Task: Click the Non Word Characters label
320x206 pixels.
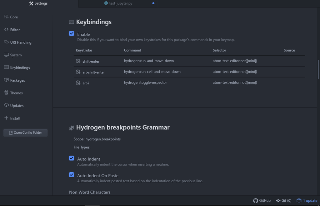Action: [x=90, y=192]
